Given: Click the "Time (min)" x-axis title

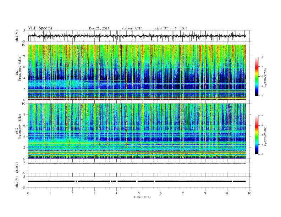Looking at the screenshot, I should [142, 197].
